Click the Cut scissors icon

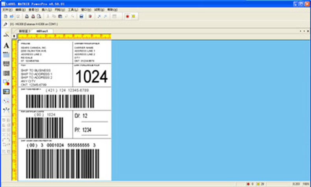click(x=48, y=16)
